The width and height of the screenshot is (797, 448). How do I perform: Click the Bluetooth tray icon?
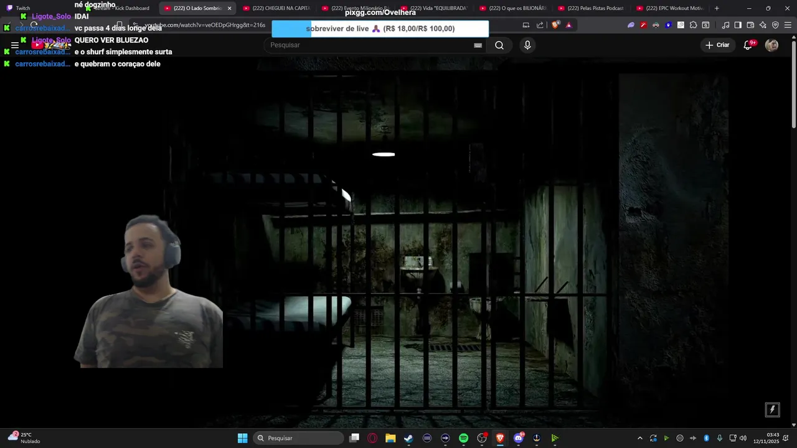click(706, 438)
